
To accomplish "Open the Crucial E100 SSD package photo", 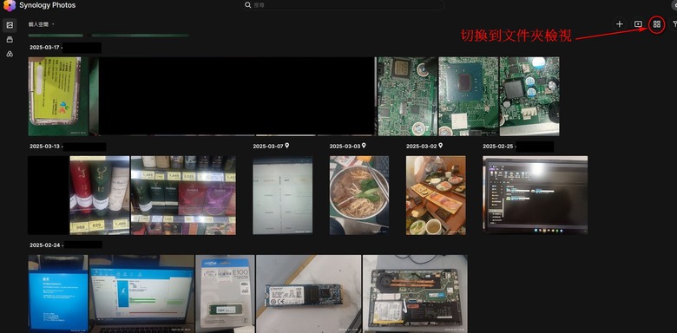I will pos(225,294).
